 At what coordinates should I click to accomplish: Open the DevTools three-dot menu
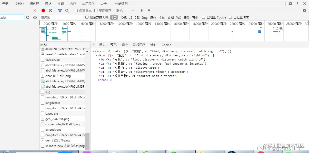tap(297, 4)
